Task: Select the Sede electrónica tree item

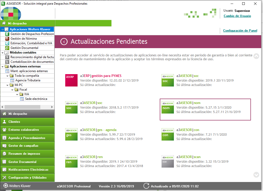Action: coord(36,99)
